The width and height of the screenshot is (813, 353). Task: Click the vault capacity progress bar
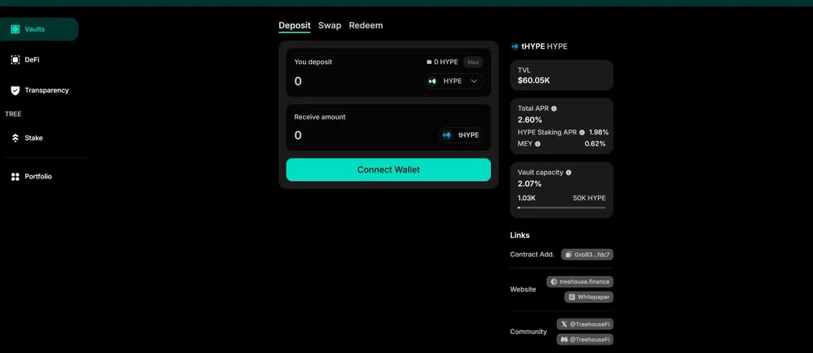click(562, 208)
